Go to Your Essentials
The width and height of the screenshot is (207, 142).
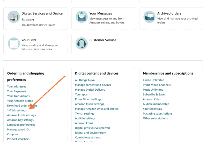(x=152, y=109)
